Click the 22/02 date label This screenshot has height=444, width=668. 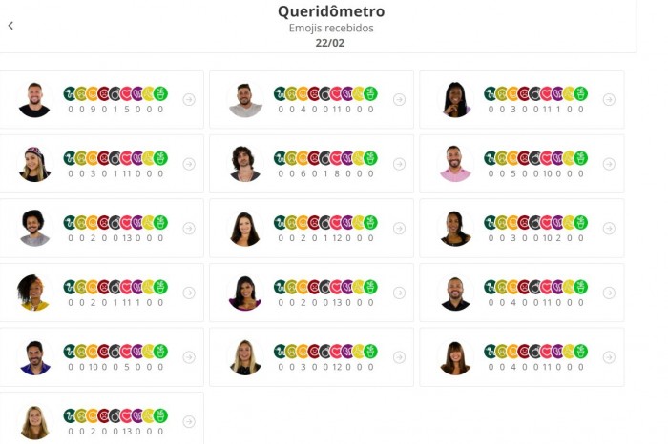[x=330, y=43]
